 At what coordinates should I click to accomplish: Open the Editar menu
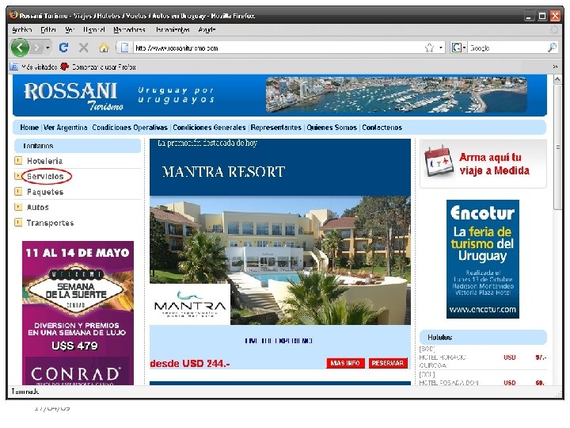pos(48,29)
